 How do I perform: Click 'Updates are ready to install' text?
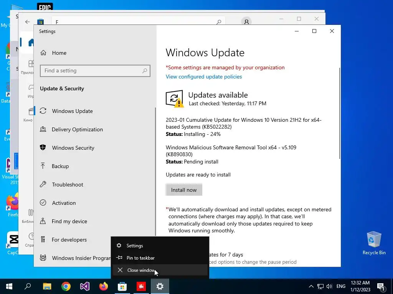tap(198, 175)
